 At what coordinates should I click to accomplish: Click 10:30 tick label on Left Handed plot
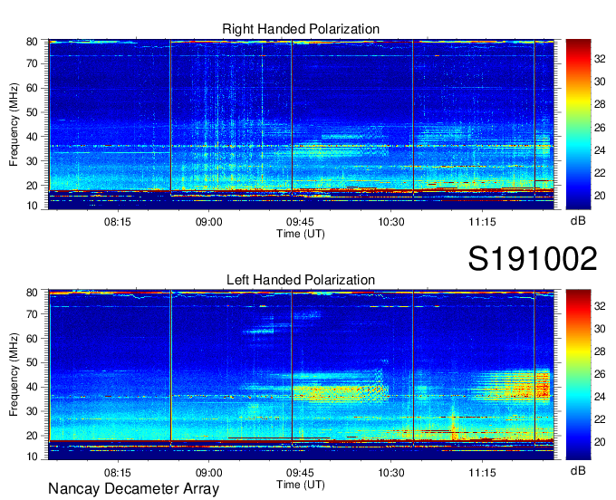[391, 473]
